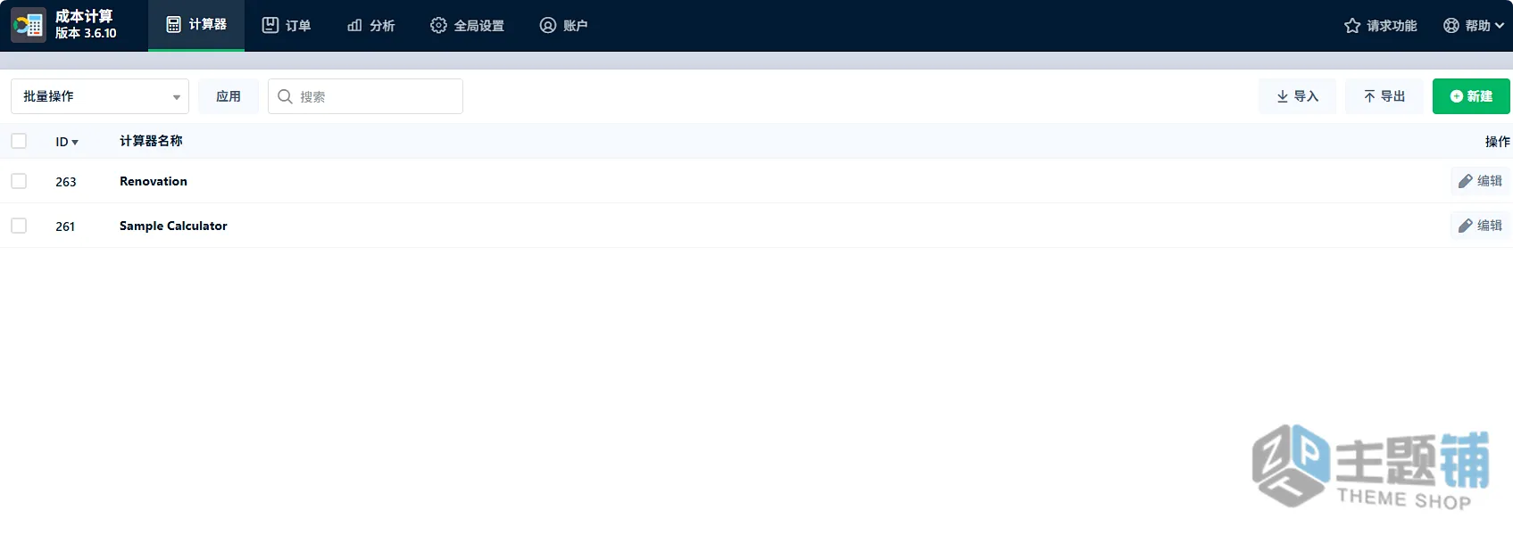Click the 导入 button
1513x535 pixels.
[1297, 96]
